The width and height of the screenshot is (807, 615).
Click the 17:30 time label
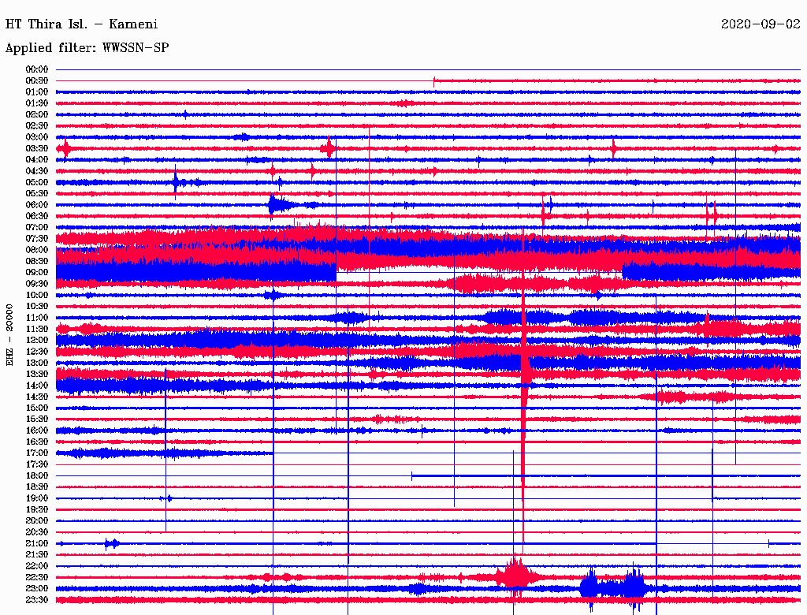pyautogui.click(x=37, y=464)
